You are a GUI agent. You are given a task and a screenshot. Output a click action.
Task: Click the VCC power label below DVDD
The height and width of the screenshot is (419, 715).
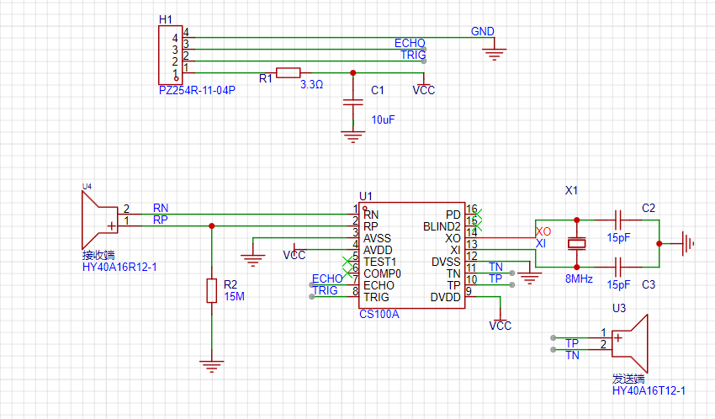coord(500,325)
